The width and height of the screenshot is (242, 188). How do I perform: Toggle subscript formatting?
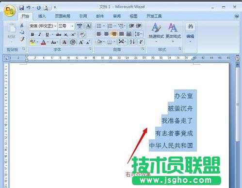[66, 34]
